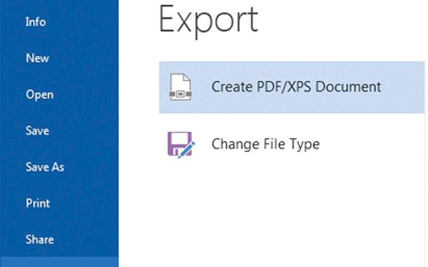Click the Create PDF/XPS Document label
Image resolution: width=428 pixels, height=267 pixels.
[296, 87]
